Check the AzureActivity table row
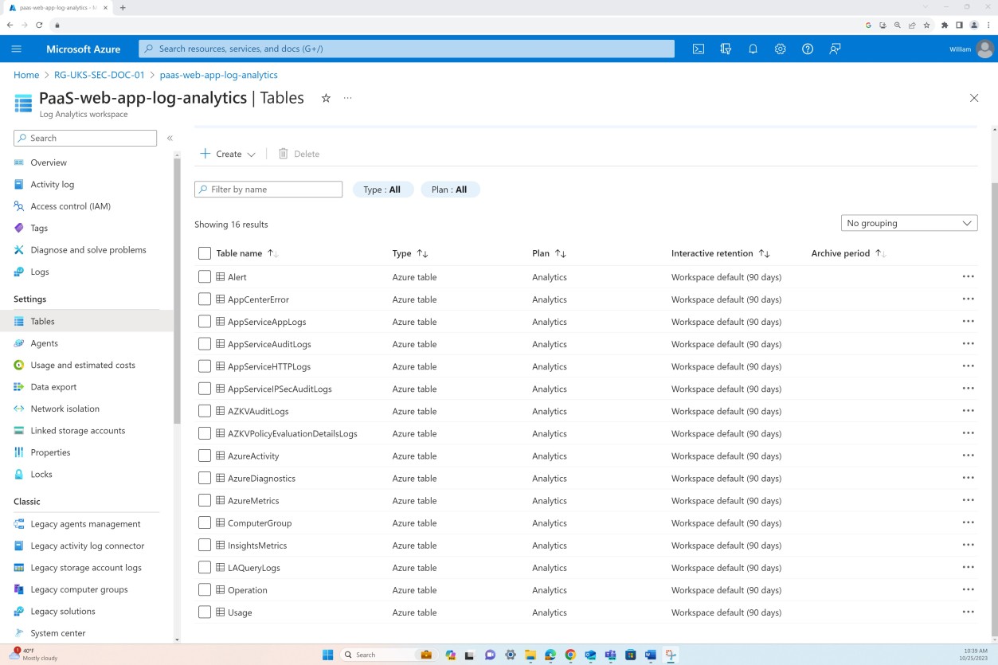This screenshot has width=998, height=665. coord(205,456)
